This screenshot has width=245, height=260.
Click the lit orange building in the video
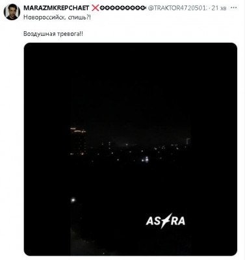(79, 141)
